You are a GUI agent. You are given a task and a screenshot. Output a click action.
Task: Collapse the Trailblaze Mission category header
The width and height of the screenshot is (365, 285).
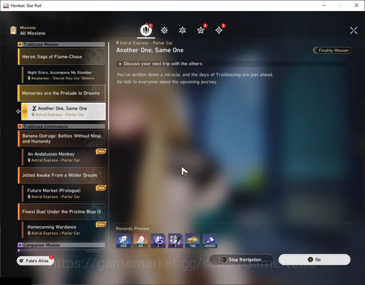click(x=62, y=44)
